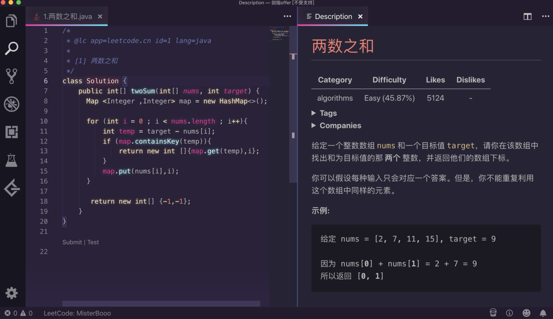
Task: Click 'twoSum' method name in code
Action: pos(143,91)
